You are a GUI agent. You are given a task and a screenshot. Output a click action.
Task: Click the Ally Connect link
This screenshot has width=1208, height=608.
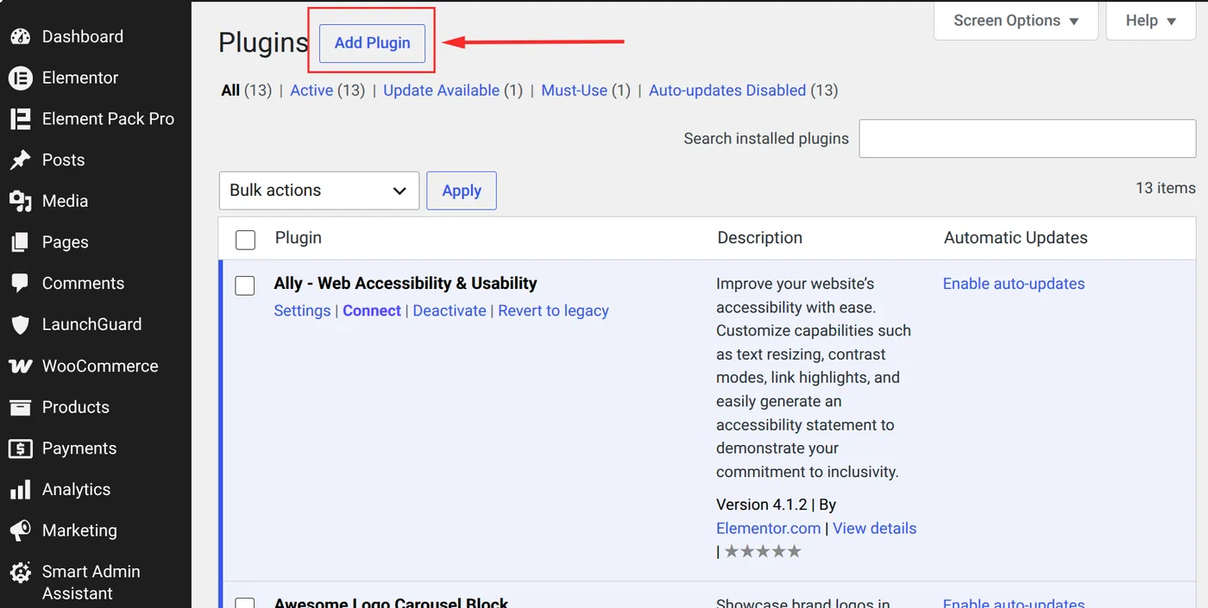[372, 311]
